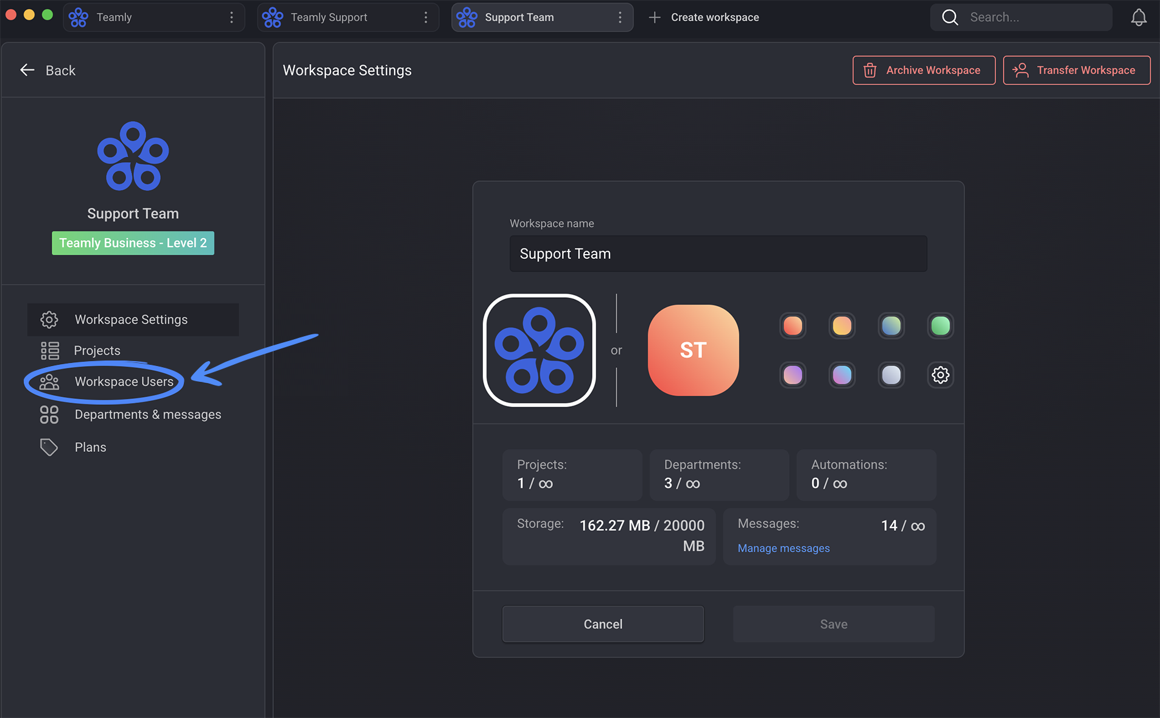Pick the red-orange color swatch
Screen dimensions: 1160x718
[792, 326]
